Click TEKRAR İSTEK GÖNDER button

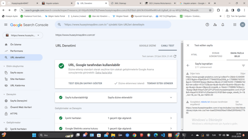160,83
